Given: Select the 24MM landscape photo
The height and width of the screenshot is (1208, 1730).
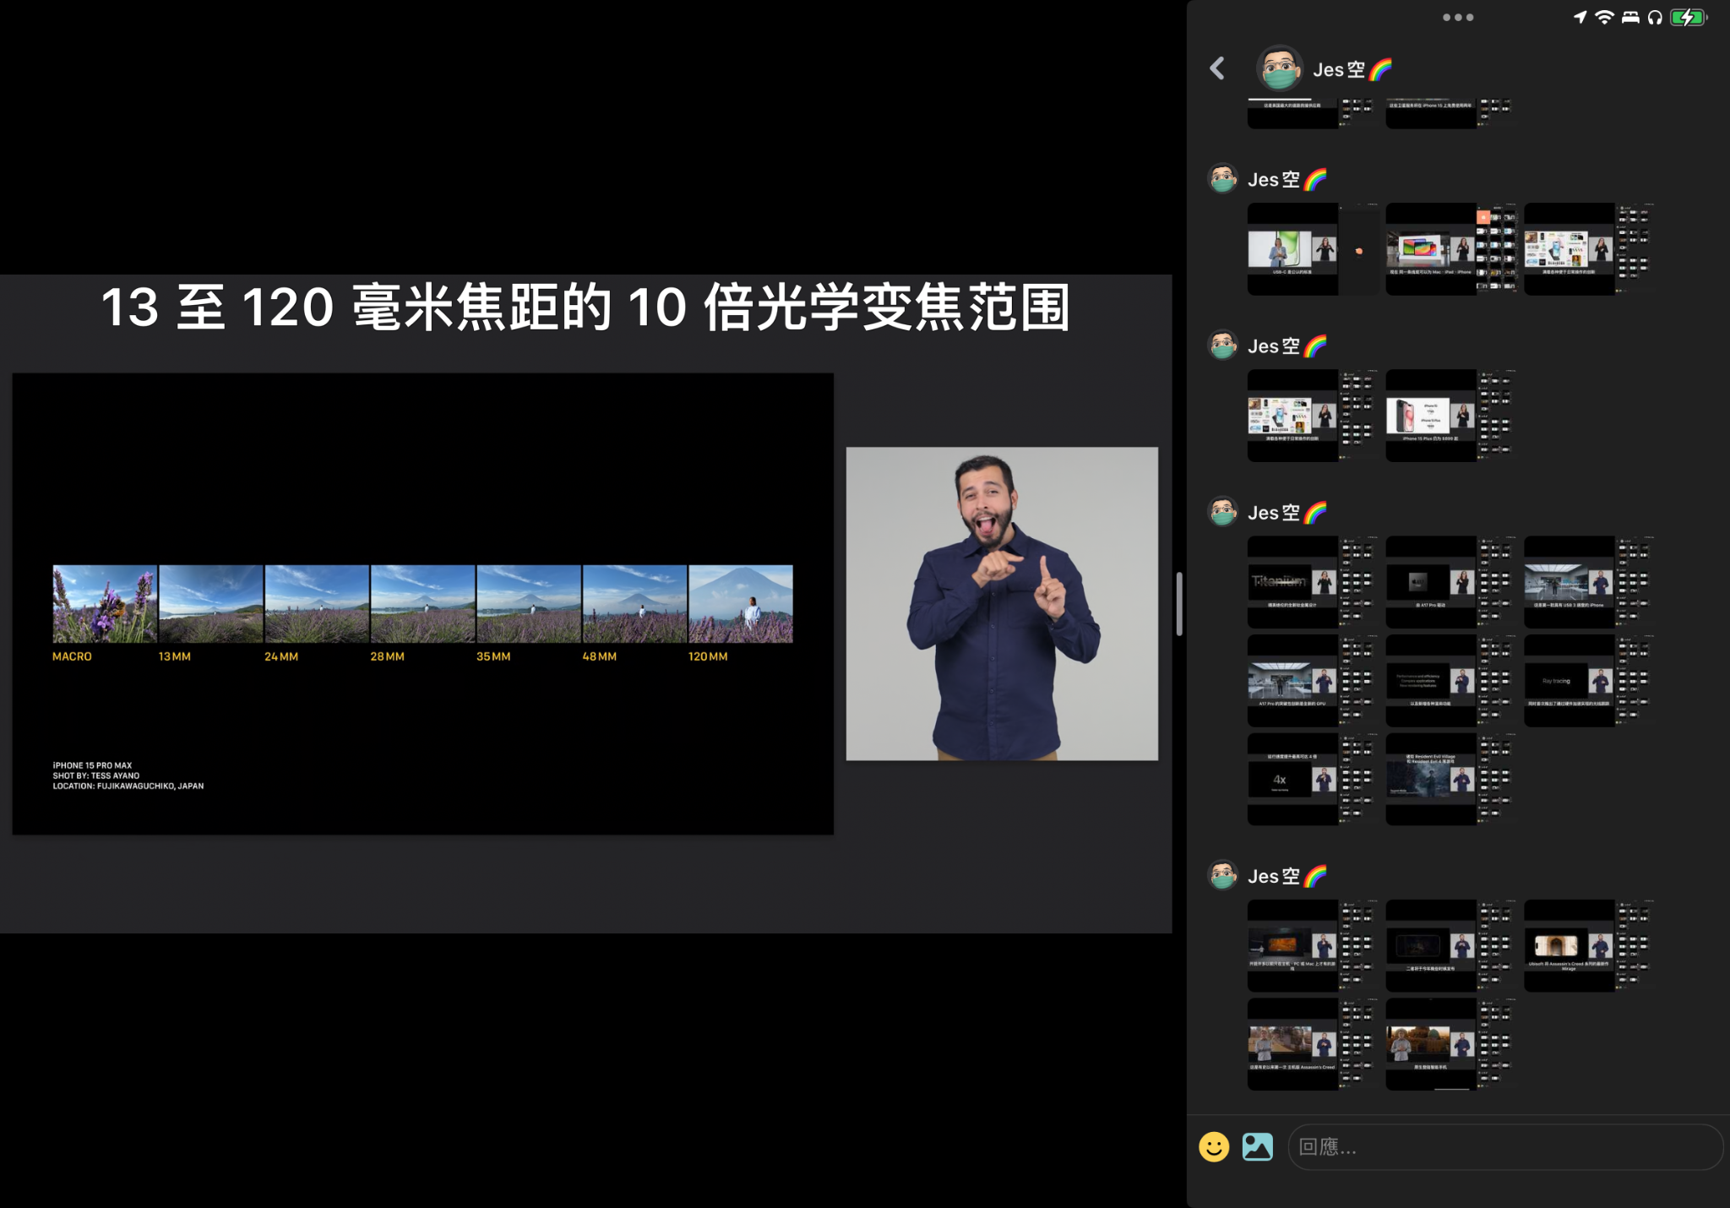Looking at the screenshot, I should tap(317, 604).
